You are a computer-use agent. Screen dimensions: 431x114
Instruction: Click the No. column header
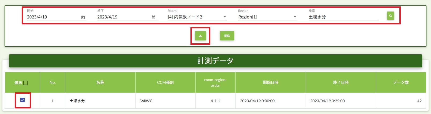(x=53, y=82)
